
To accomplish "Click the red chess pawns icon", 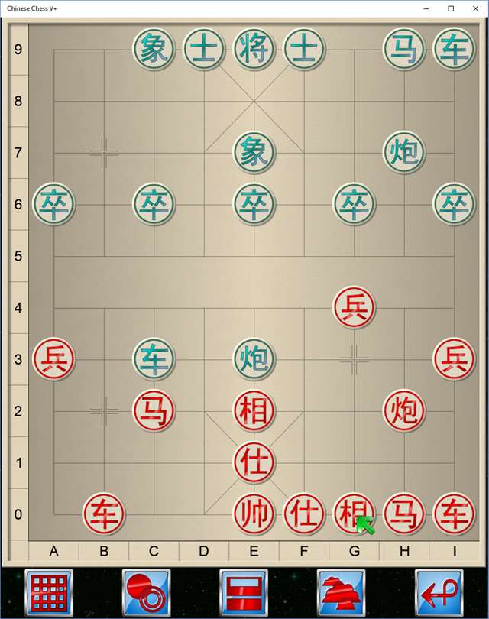I will (x=342, y=593).
